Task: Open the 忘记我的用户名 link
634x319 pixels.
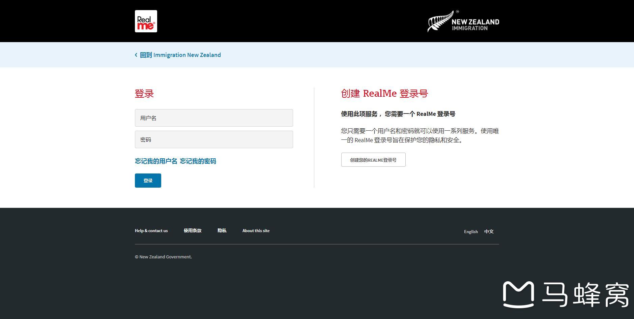Action: pyautogui.click(x=156, y=161)
